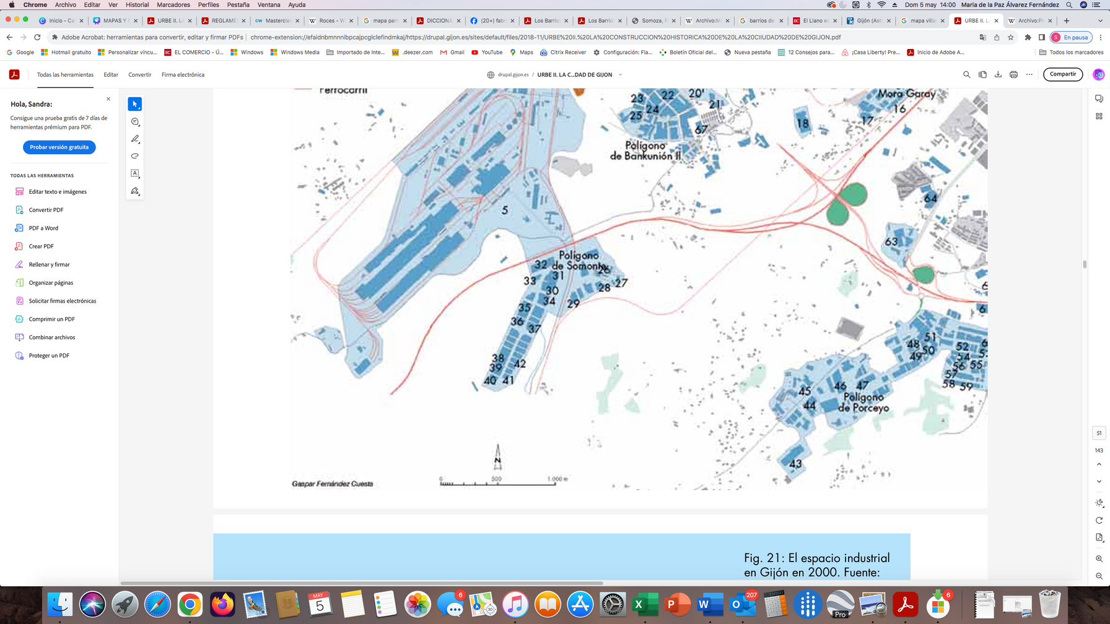
Task: Open the search magnifier in Acrobat header
Action: [x=966, y=75]
